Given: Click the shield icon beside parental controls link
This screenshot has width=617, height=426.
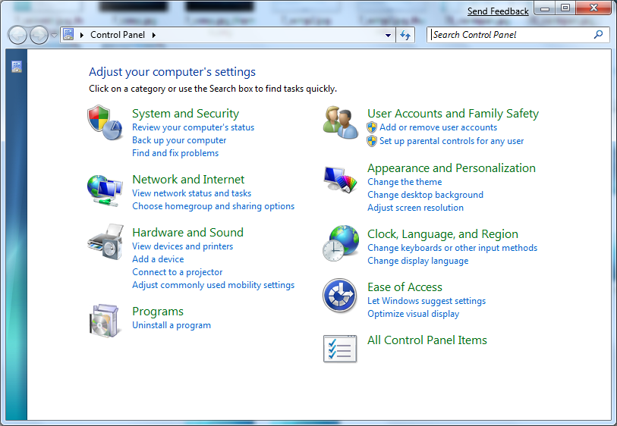Looking at the screenshot, I should pyautogui.click(x=372, y=141).
